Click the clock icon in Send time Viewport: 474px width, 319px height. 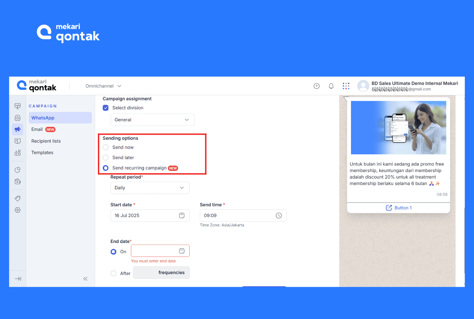pyautogui.click(x=278, y=216)
